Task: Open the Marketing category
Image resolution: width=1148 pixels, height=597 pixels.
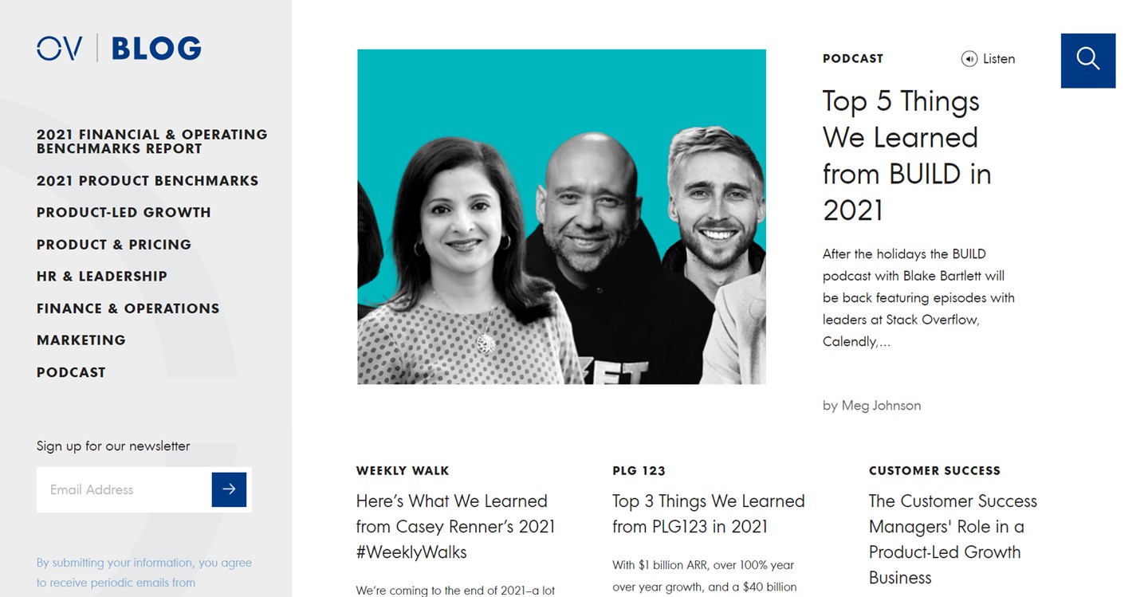Action: 81,340
